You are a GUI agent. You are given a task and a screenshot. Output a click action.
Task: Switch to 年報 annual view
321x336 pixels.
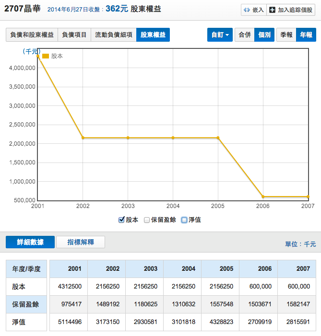click(x=306, y=35)
